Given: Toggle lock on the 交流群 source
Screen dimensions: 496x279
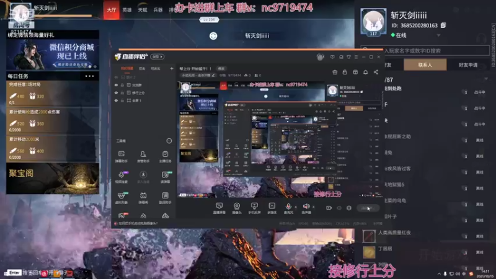Looking at the screenshot, I should 122,85.
